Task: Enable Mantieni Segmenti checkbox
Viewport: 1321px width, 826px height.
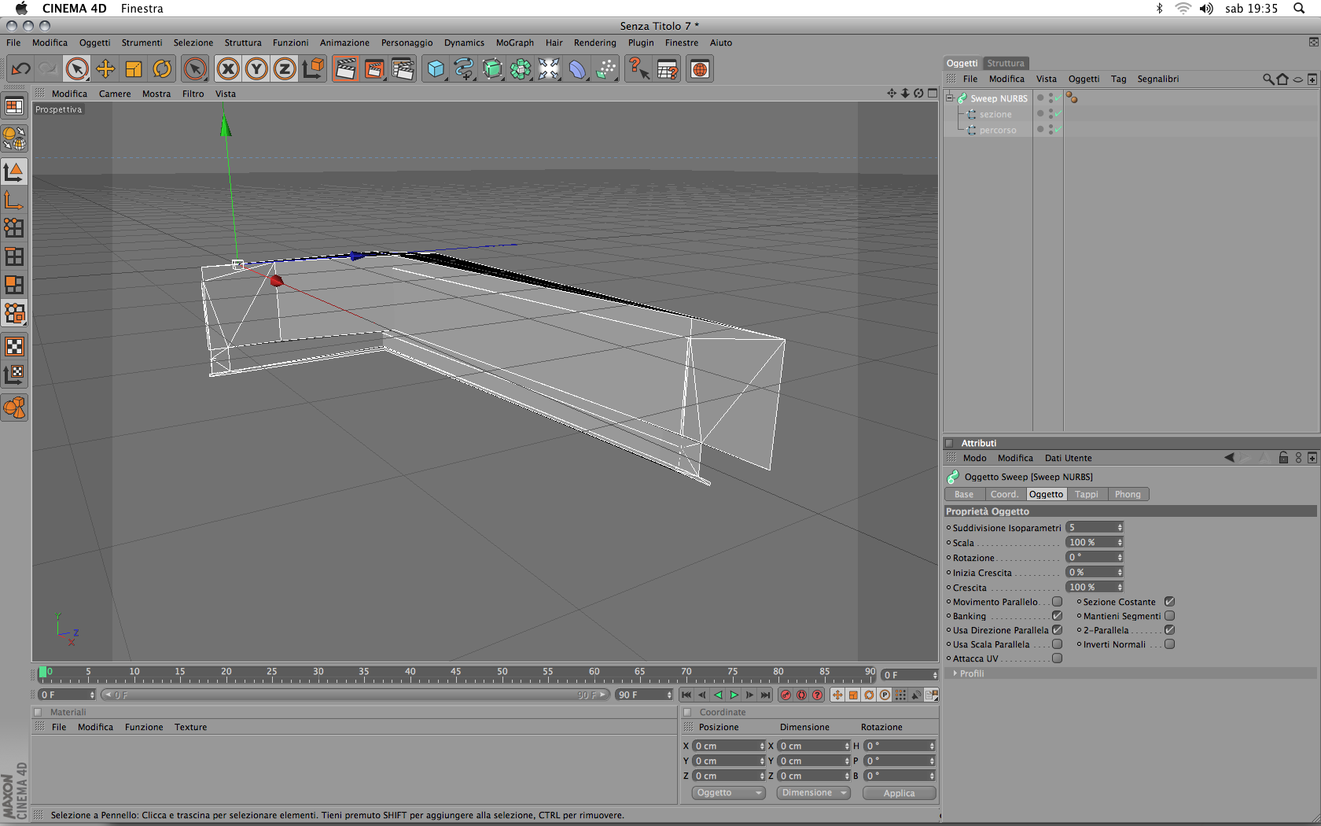Action: (x=1170, y=616)
